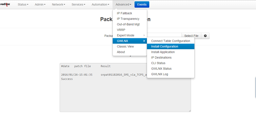Select Install Configuration in GWLNX submenu
This screenshot has height=128, width=256.
point(171,46)
